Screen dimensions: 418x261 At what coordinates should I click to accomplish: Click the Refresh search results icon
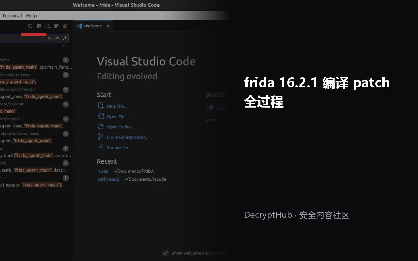[30, 26]
